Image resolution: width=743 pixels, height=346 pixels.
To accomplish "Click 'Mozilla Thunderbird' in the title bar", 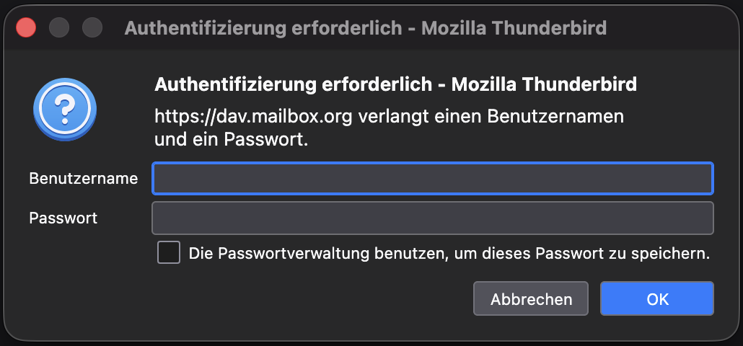I will click(514, 28).
